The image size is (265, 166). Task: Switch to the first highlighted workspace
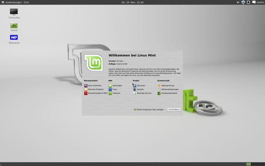click(x=248, y=164)
